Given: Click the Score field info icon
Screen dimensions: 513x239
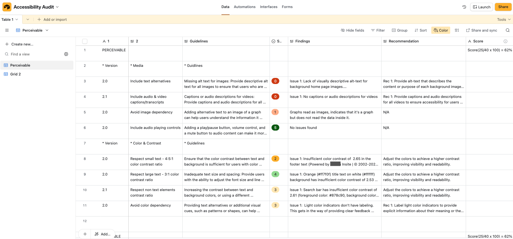Looking at the screenshot, I should pos(505,41).
